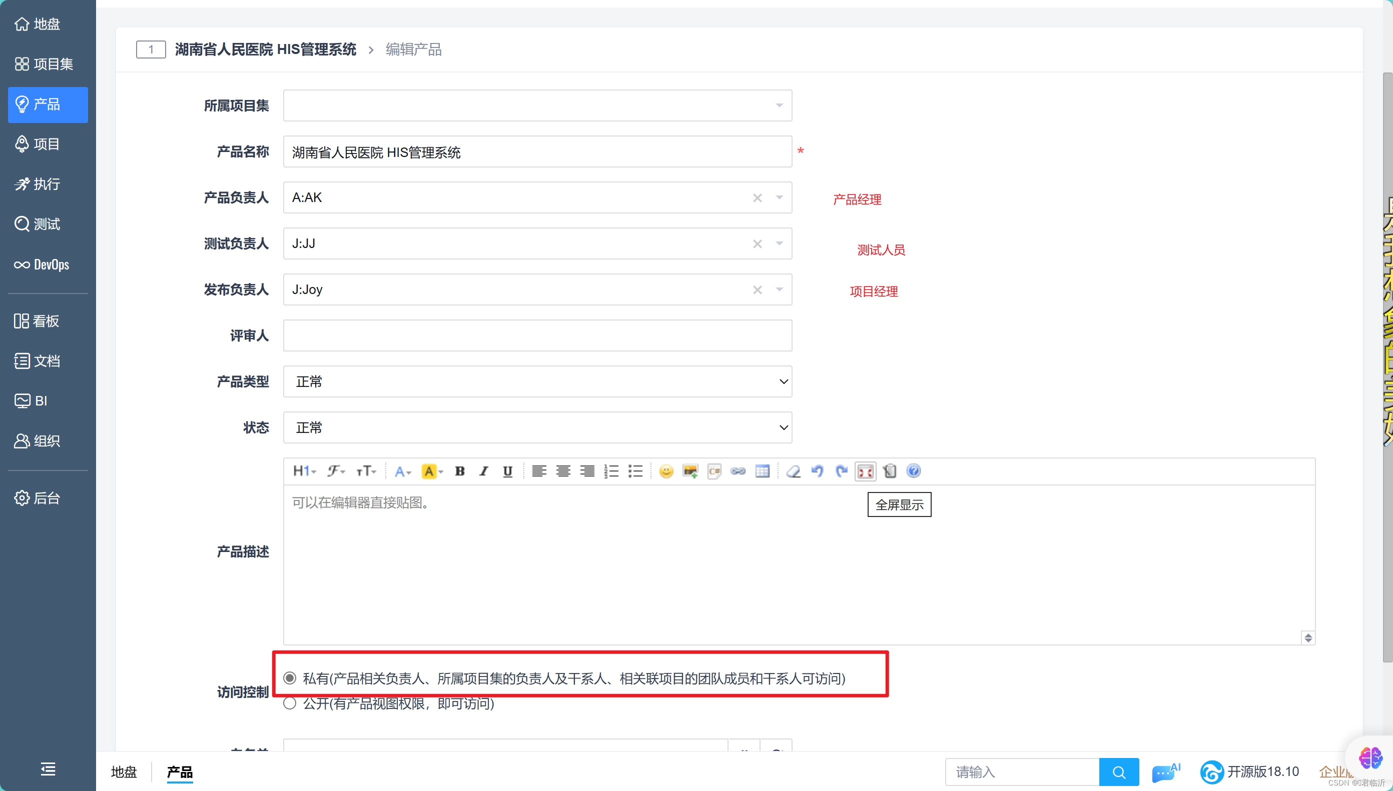Viewport: 1393px width, 791px height.
Task: Click the 开源版18.10 version link
Action: click(x=1261, y=771)
